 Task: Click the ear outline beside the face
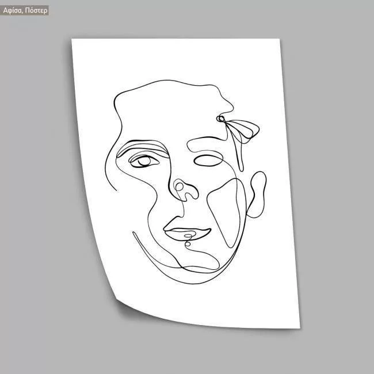(258, 193)
